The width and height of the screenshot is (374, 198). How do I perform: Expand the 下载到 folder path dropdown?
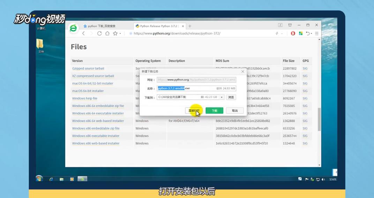[222, 97]
